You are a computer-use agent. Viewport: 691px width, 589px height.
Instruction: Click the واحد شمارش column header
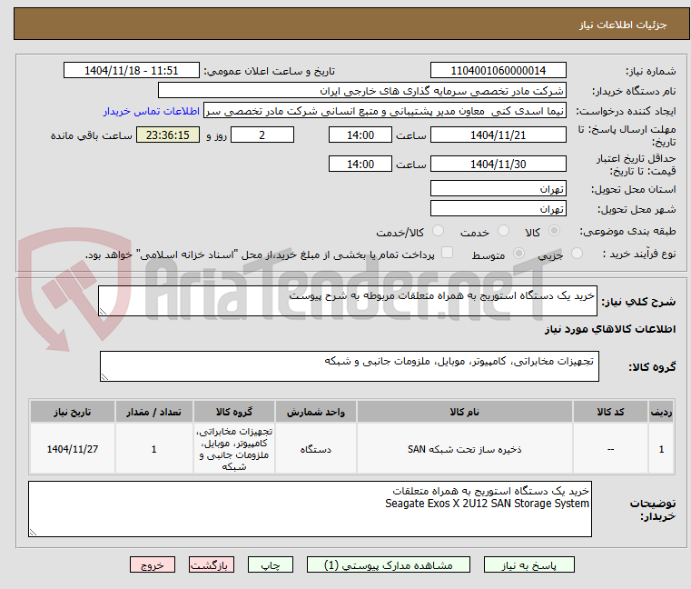click(x=315, y=412)
